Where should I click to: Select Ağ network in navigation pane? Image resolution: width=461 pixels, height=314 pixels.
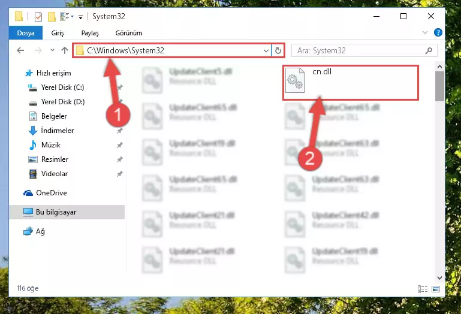pos(40,231)
